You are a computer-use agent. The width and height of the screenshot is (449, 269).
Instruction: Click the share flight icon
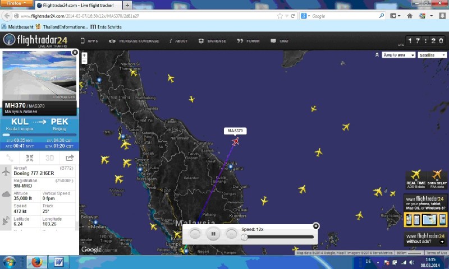(x=70, y=158)
